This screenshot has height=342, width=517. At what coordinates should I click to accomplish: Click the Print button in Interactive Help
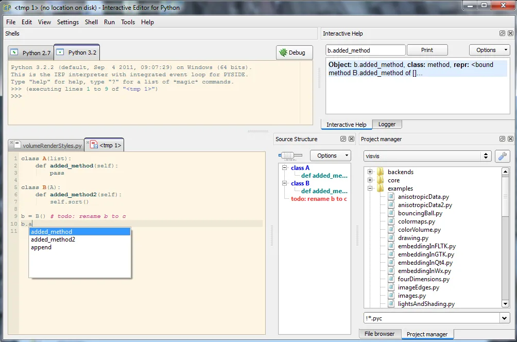point(427,49)
